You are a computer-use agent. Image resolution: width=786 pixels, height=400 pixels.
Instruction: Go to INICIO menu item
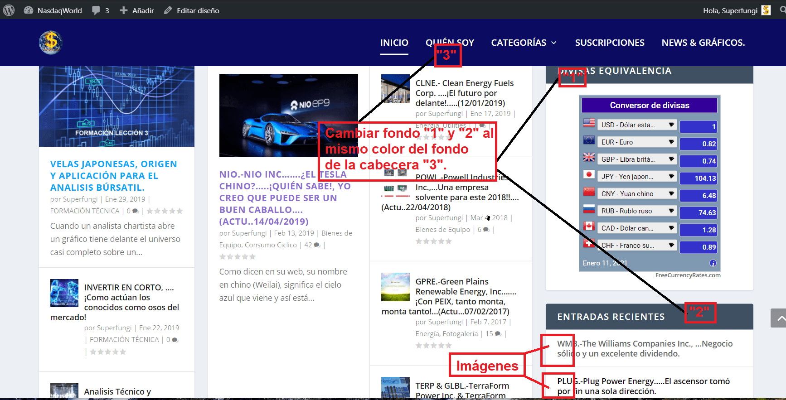pos(394,43)
